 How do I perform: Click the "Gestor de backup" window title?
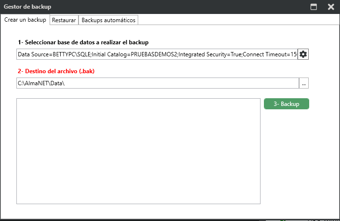(x=27, y=7)
